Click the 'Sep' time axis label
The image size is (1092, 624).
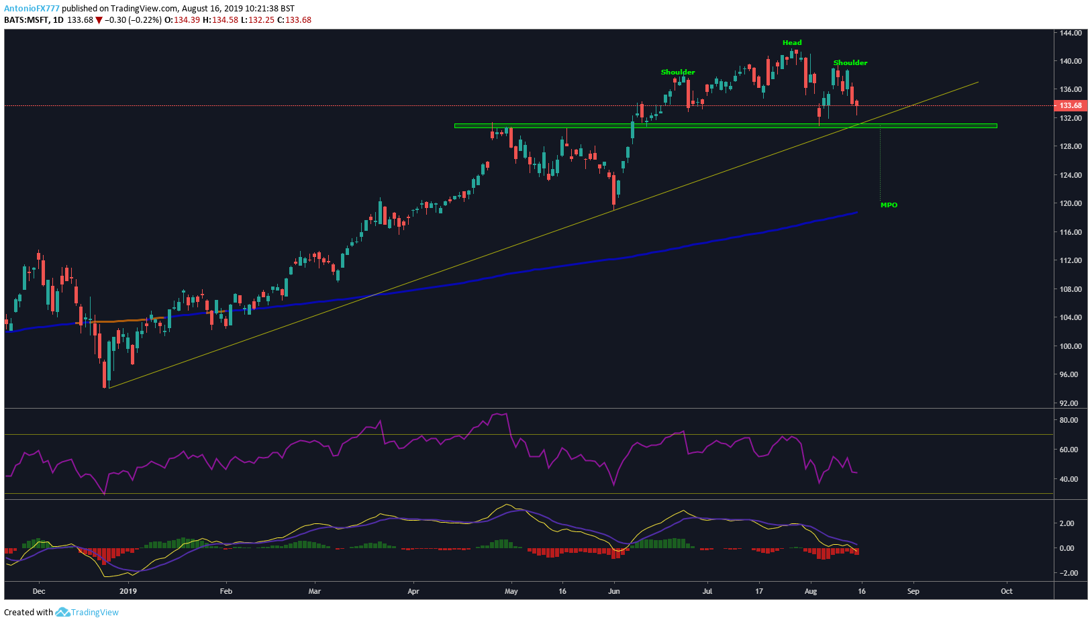(x=913, y=591)
